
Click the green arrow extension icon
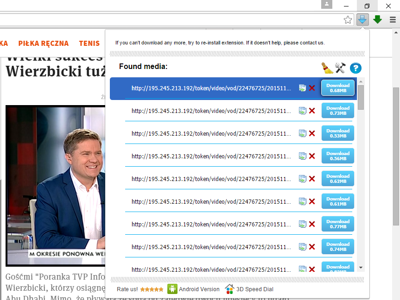coord(378,19)
